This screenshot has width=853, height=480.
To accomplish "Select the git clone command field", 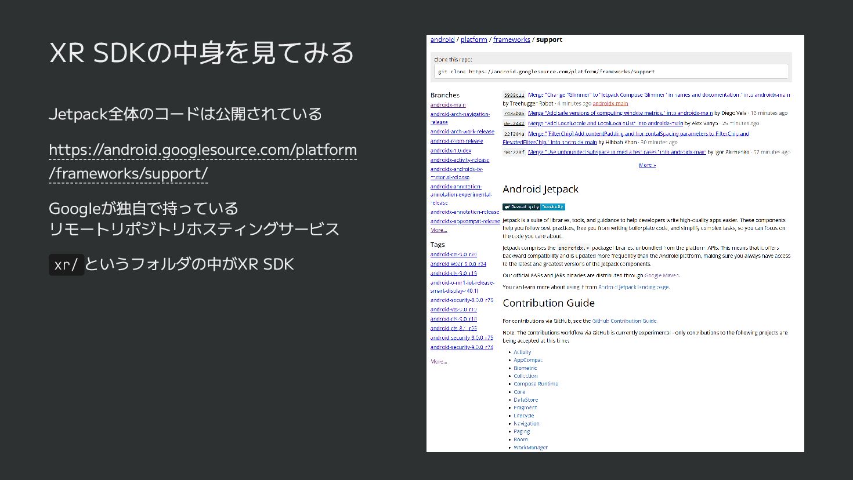I will 611,71.
